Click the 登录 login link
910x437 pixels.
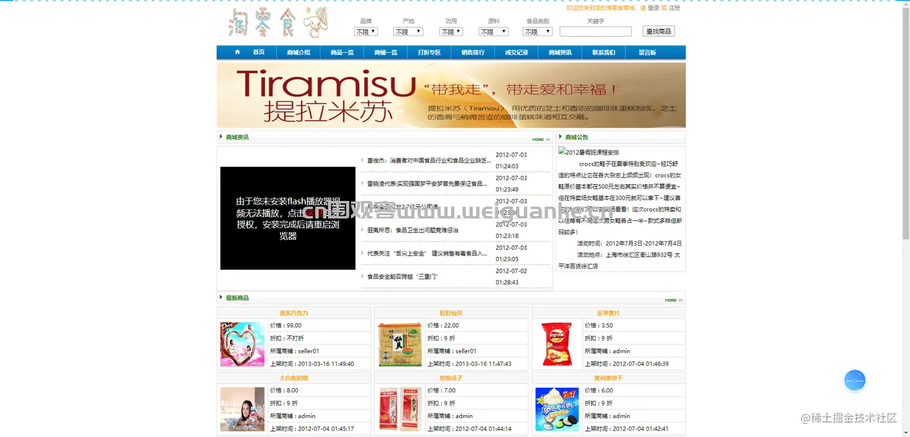pyautogui.click(x=654, y=8)
